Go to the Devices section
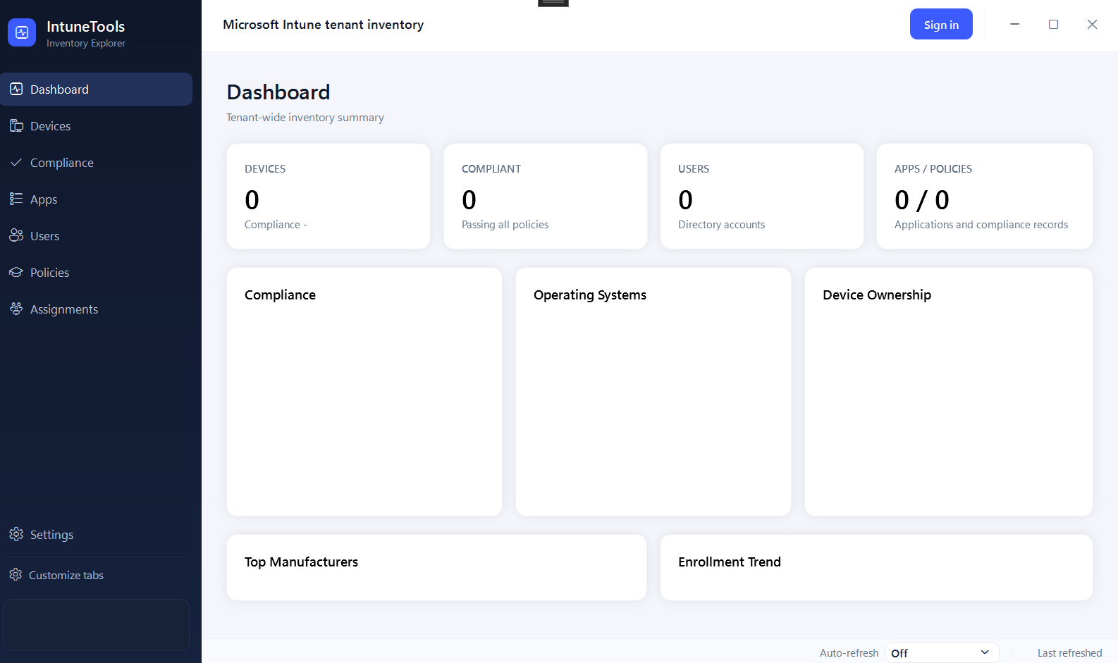Viewport: 1118px width, 663px height. [x=96, y=126]
